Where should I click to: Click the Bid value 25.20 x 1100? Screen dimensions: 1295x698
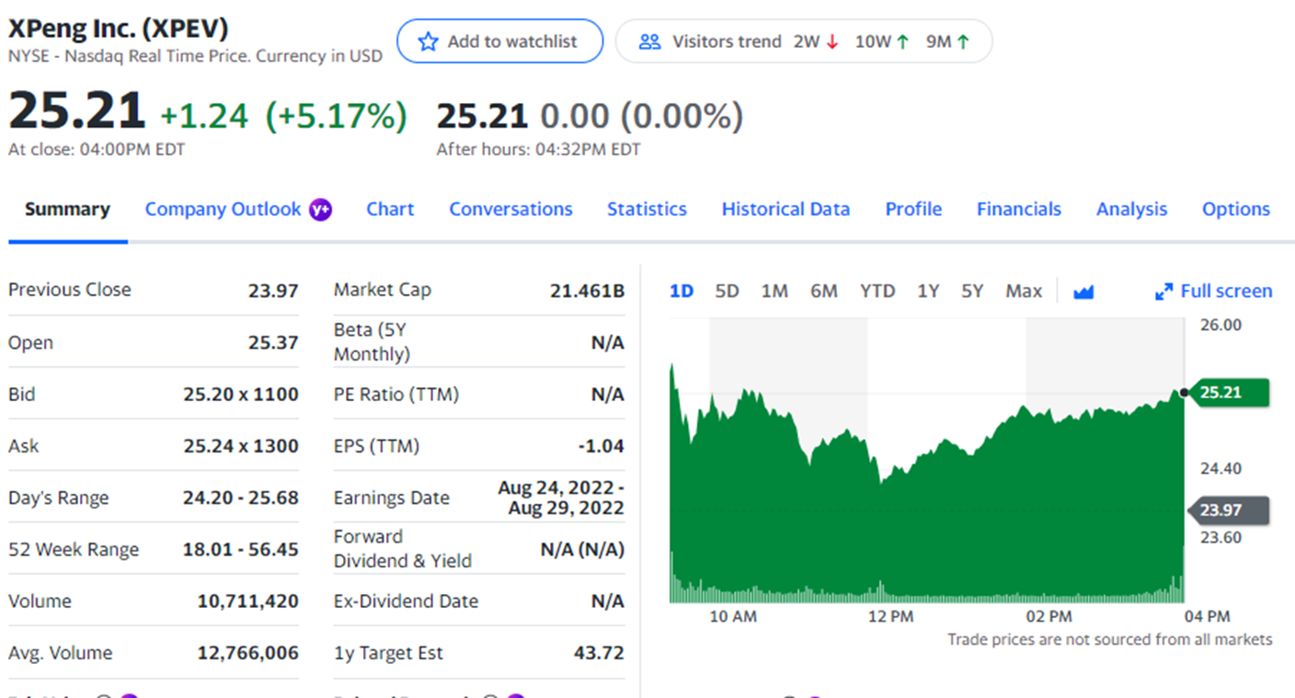pyautogui.click(x=241, y=395)
